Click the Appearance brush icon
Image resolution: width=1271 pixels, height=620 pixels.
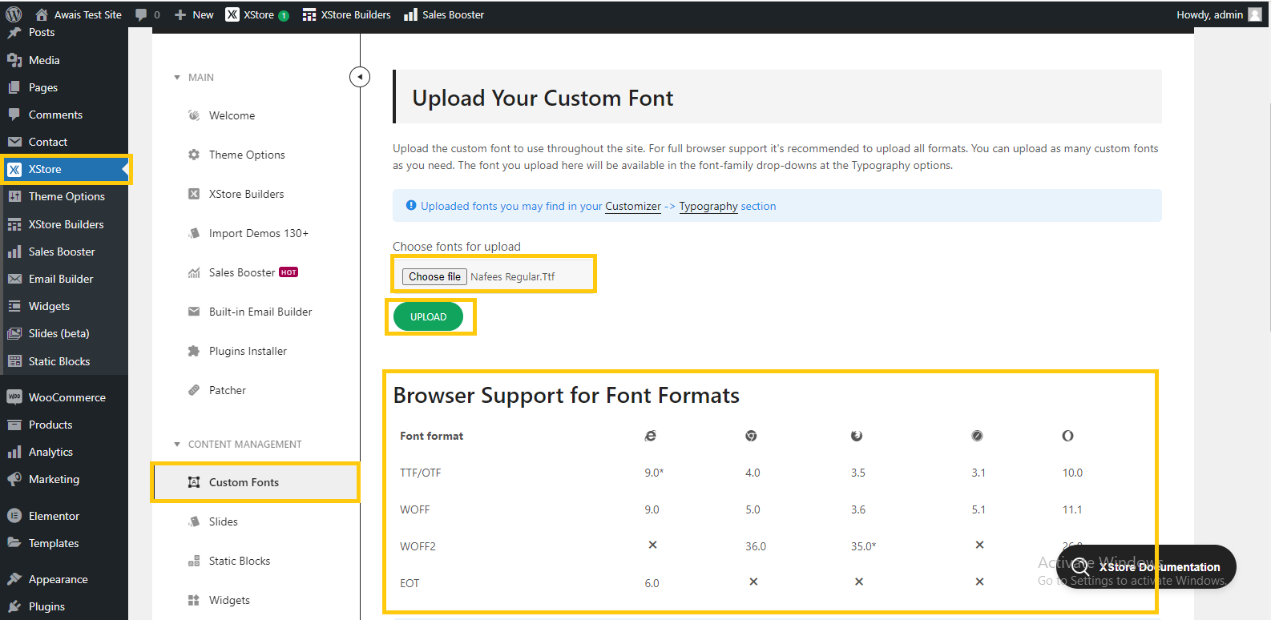point(14,579)
